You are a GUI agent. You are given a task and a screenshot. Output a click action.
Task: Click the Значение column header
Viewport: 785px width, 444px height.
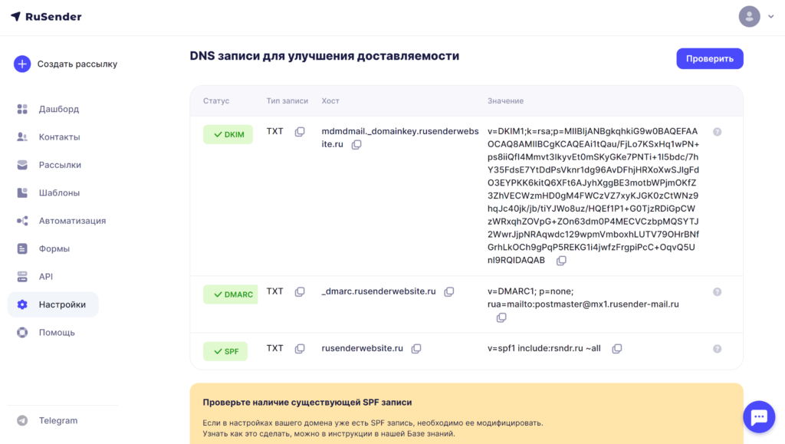tap(506, 100)
